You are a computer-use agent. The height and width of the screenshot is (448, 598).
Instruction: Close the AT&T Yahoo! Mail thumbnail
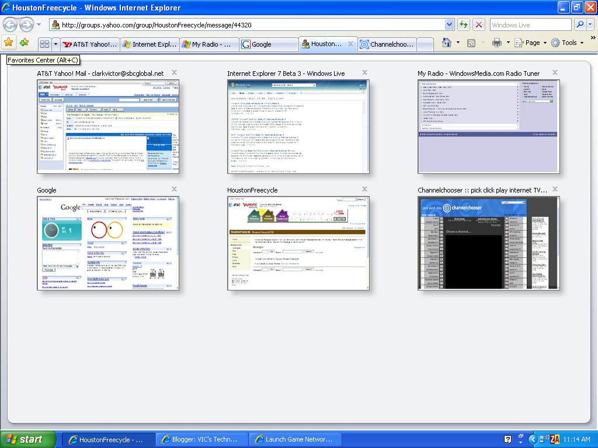click(174, 72)
